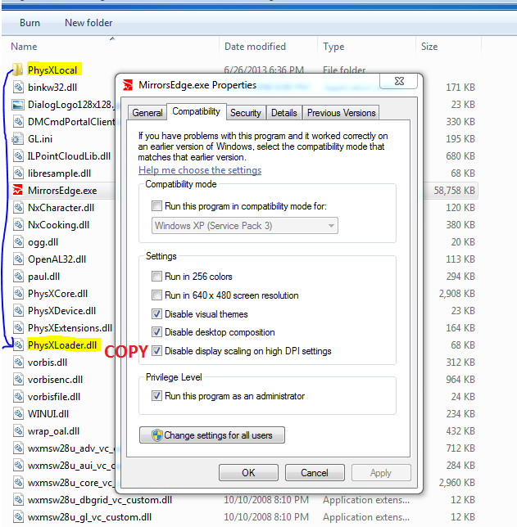Click the libresample.dll file icon
517x527 pixels.
pos(18,173)
